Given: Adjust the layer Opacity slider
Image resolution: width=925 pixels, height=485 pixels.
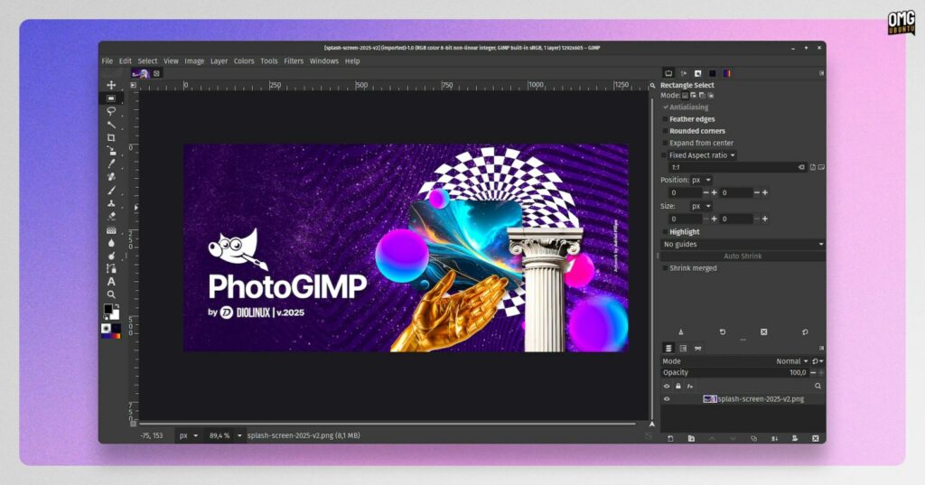Looking at the screenshot, I should pyautogui.click(x=734, y=373).
